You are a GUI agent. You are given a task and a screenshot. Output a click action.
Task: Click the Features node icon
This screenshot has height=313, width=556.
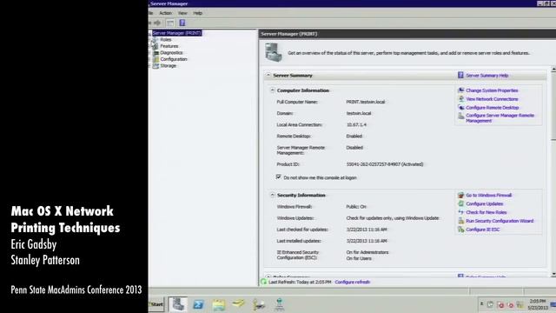pos(156,46)
